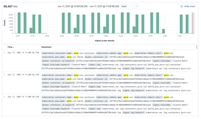Click the date range text above the chart
Screen dimensions: 201x119
tap(88, 6)
